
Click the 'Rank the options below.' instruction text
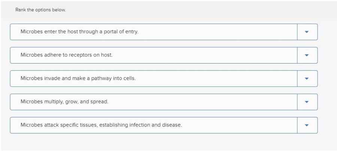pos(40,10)
